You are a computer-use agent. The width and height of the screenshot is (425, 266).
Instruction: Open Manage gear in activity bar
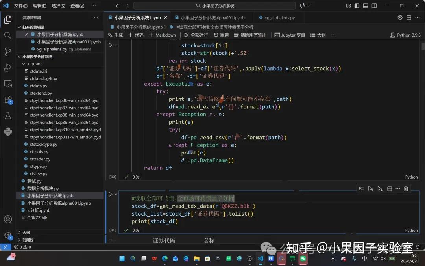click(8, 235)
